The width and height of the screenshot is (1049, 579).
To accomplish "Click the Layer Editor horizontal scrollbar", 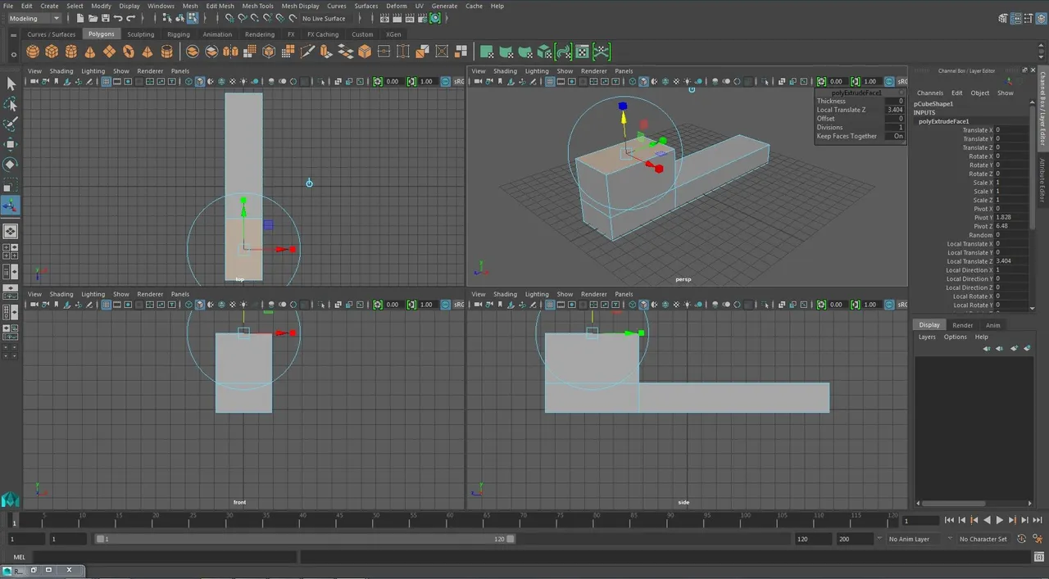I will pyautogui.click(x=952, y=503).
